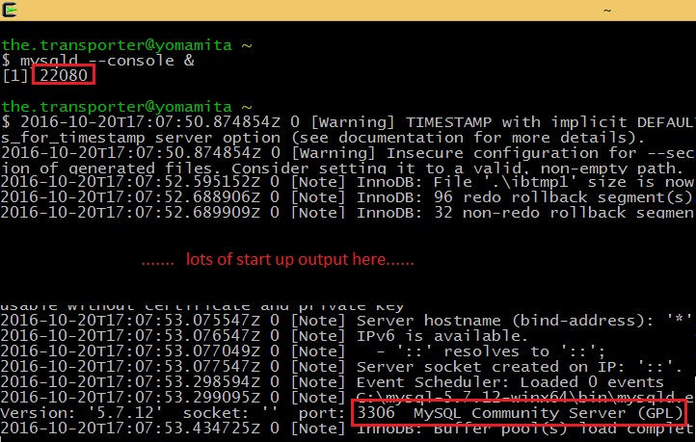
Task: Click the 'IPv6 is available.' line
Action: pyautogui.click(x=264, y=336)
